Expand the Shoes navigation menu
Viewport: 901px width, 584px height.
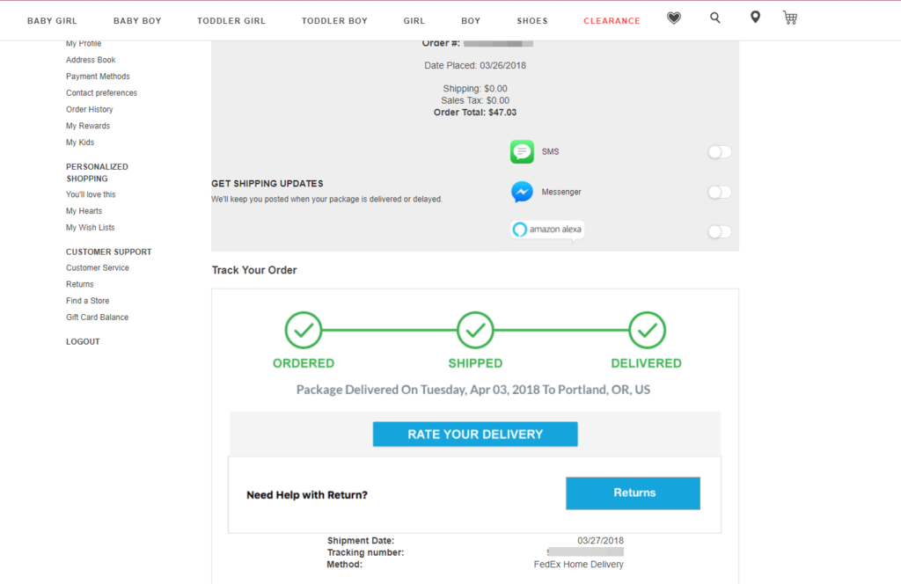pos(532,20)
